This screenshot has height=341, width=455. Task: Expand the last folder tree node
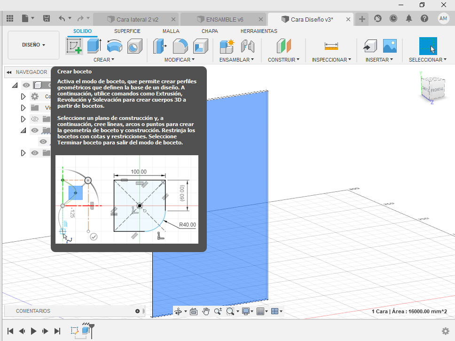[x=23, y=153]
